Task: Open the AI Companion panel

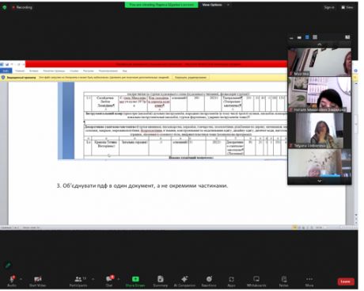Action: [x=184, y=281]
